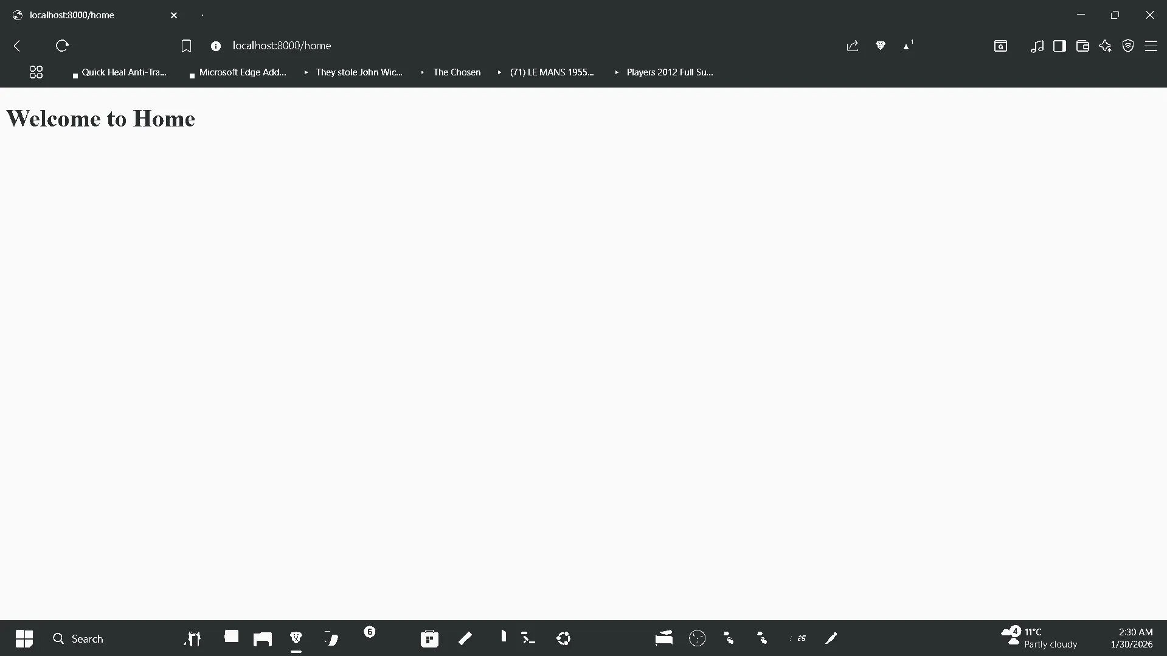Click the Brave Shields lion icon
Image resolution: width=1167 pixels, height=656 pixels.
click(x=880, y=46)
